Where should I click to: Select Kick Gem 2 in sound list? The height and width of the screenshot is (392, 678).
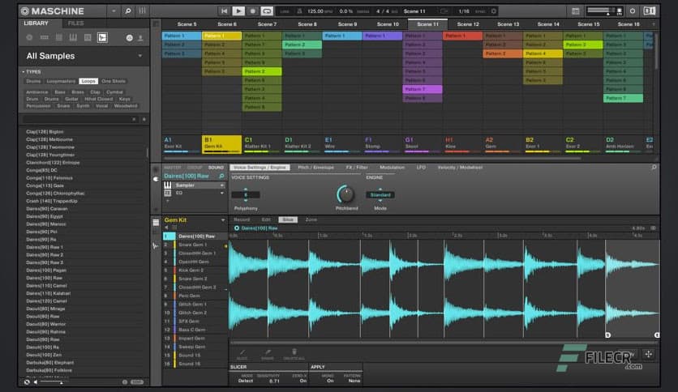[192, 270]
